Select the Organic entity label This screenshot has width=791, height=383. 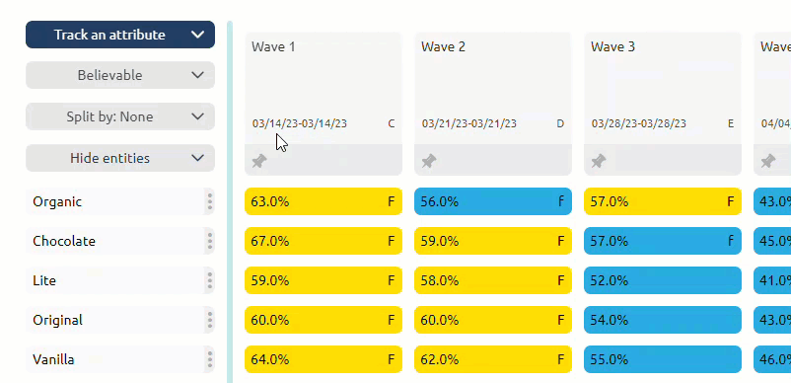(57, 201)
